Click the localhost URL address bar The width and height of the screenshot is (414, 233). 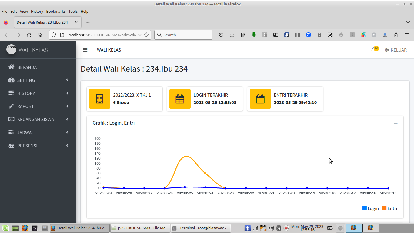tap(104, 35)
